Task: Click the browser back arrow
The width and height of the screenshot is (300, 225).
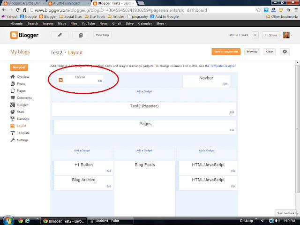Action: 4,10
